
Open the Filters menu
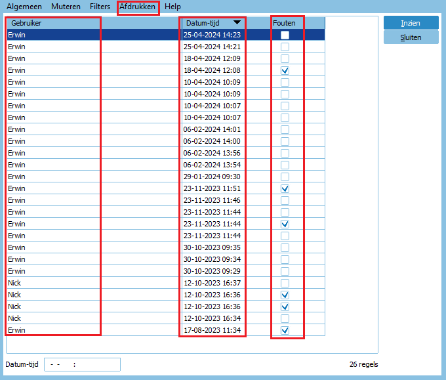pos(100,7)
